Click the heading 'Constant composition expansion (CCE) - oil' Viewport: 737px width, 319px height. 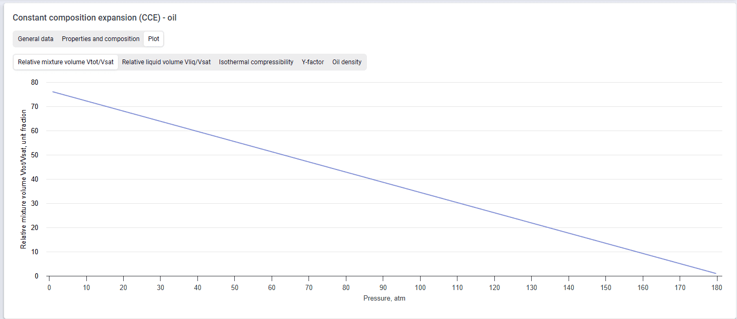click(x=95, y=18)
